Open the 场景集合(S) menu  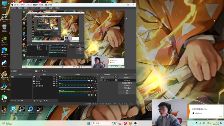click(x=43, y=8)
